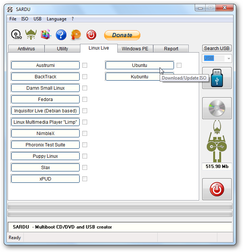Click the Donate button
Image resolution: width=243 pixels, height=252 pixels.
click(122, 35)
